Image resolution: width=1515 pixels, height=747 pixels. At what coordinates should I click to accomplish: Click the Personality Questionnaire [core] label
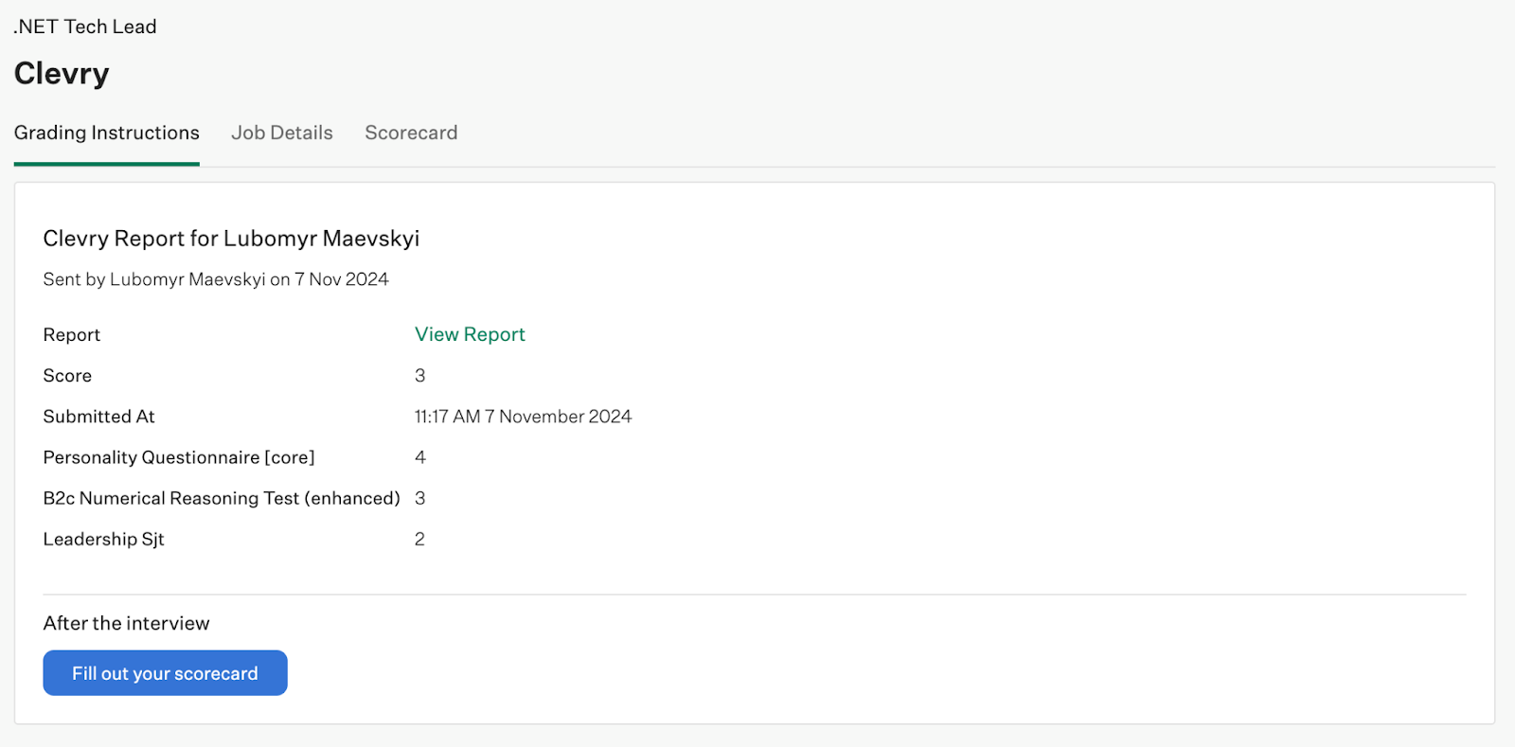pyautogui.click(x=178, y=457)
